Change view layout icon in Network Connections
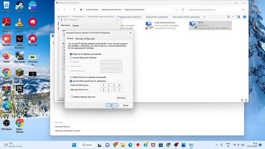The height and width of the screenshot is (149, 265). 229,17
